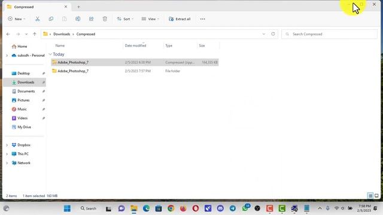The height and width of the screenshot is (215, 383).
Task: Open subodh - Personal OneDrive
Action: [28, 56]
